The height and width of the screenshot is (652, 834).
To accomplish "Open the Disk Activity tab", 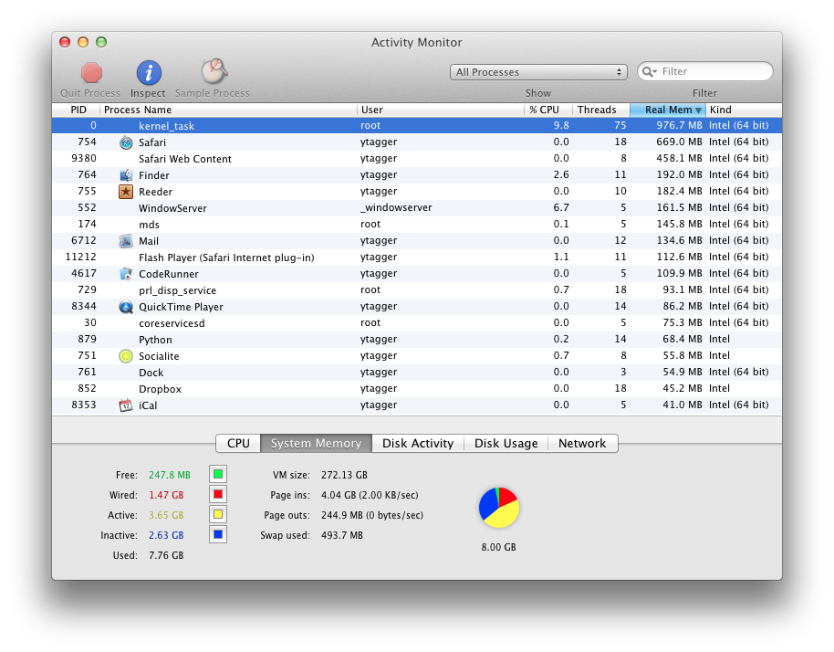I will 418,444.
